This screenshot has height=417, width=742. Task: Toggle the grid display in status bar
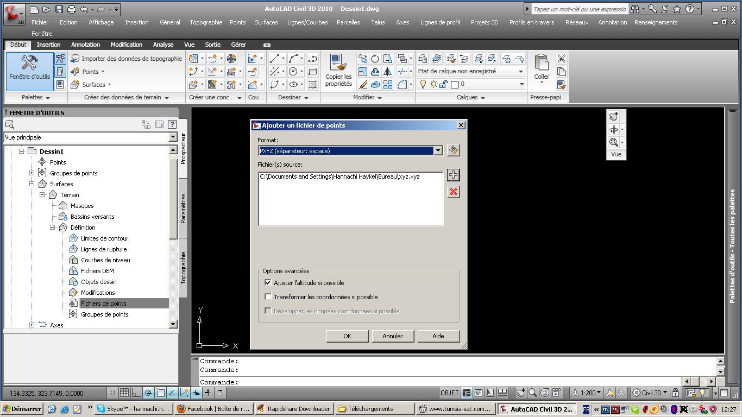point(124,393)
